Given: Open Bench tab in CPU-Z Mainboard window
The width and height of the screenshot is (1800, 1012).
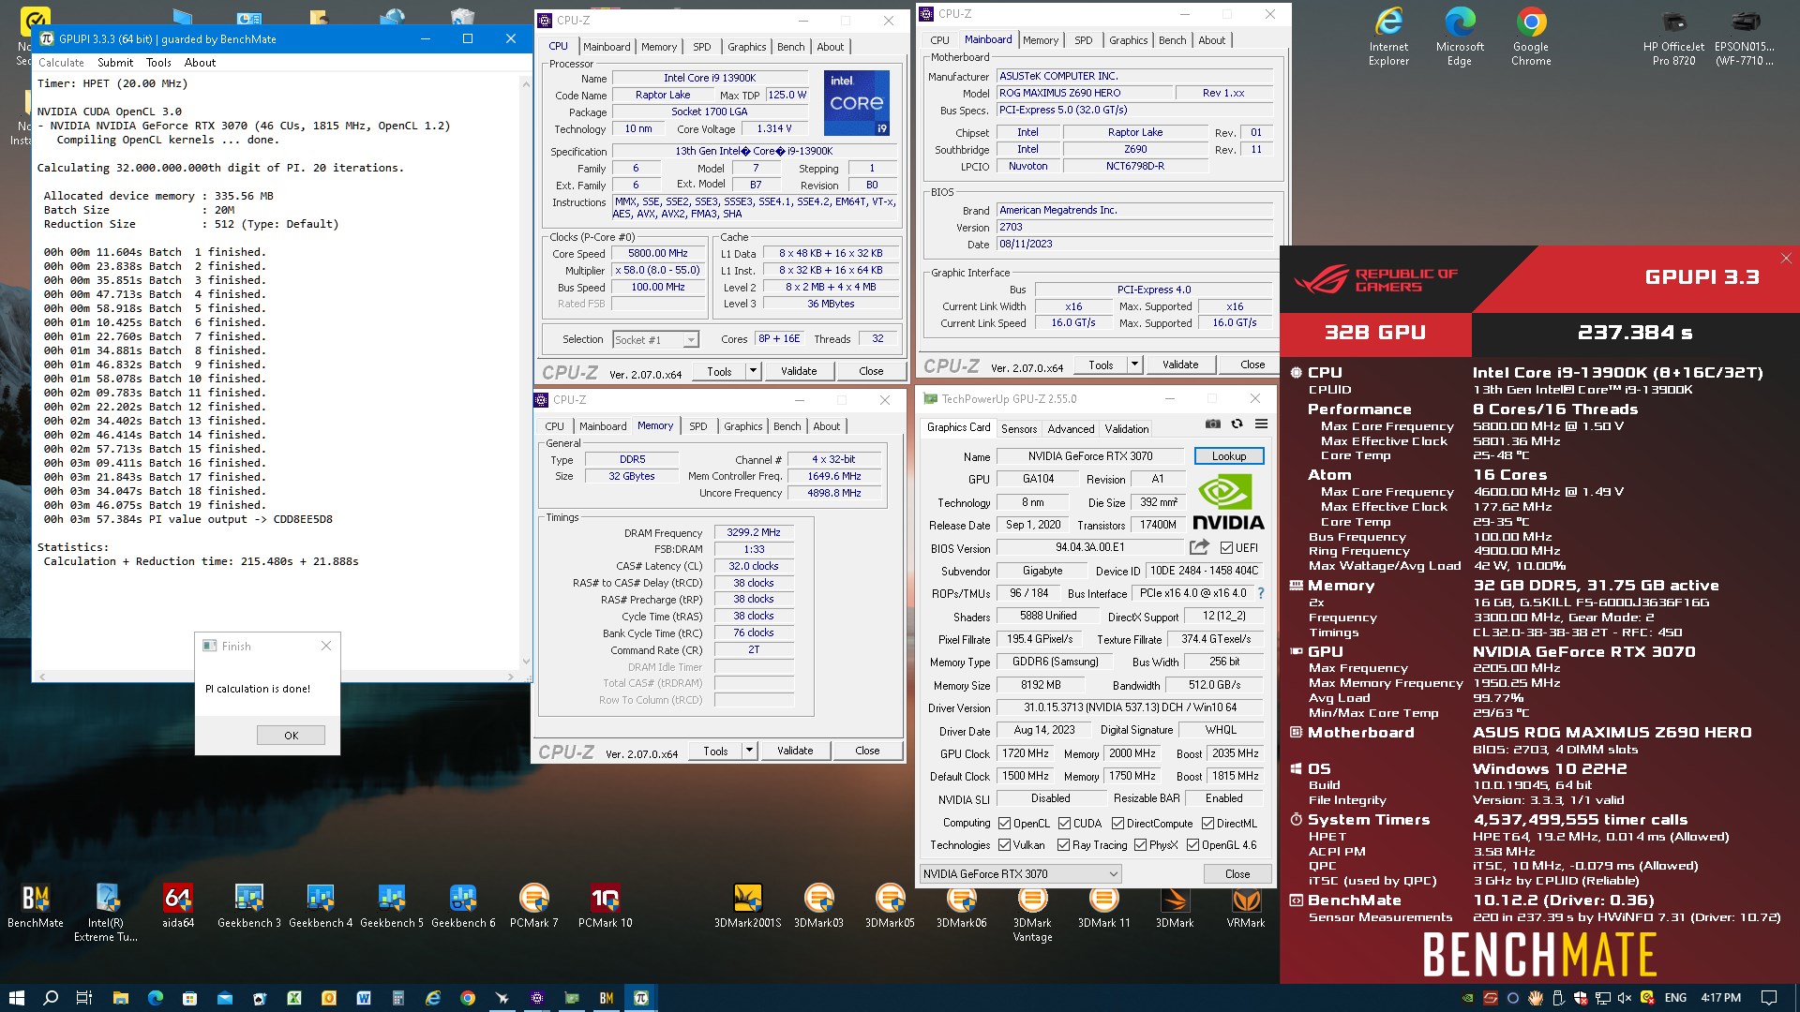Looking at the screenshot, I should (1172, 40).
